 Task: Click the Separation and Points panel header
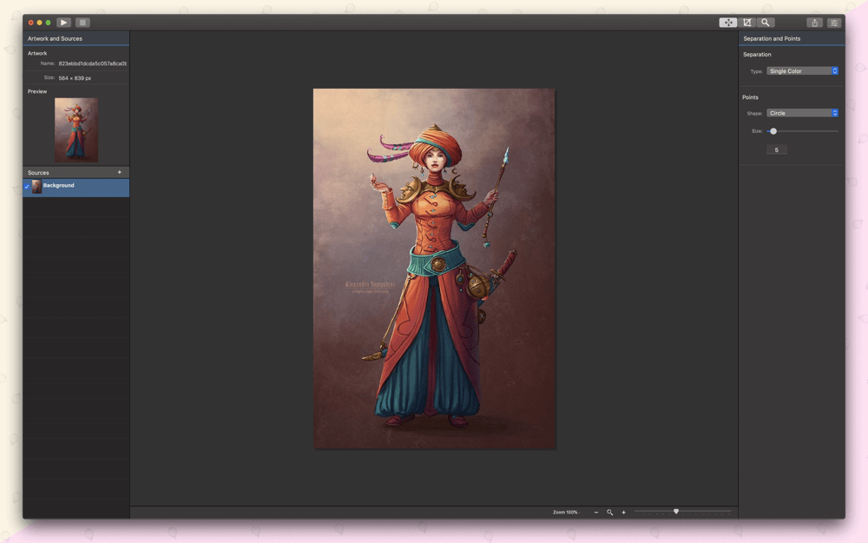point(792,38)
